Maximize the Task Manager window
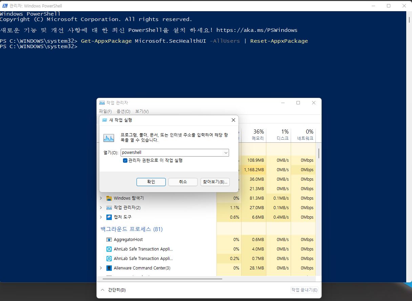This screenshot has height=301, width=412. 298,103
